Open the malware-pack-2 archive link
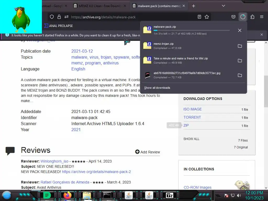The image size is (268, 201). pos(96,172)
